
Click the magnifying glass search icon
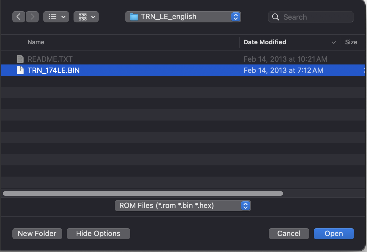point(276,17)
